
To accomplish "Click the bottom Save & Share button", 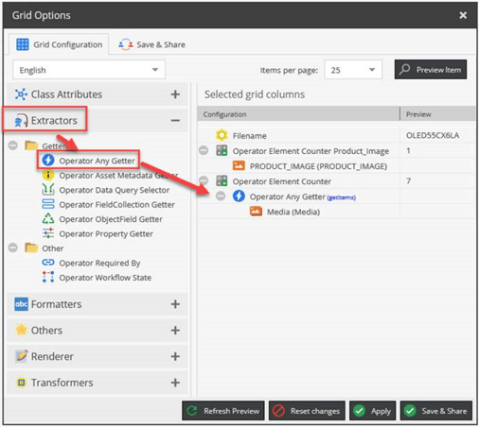I will click(436, 411).
